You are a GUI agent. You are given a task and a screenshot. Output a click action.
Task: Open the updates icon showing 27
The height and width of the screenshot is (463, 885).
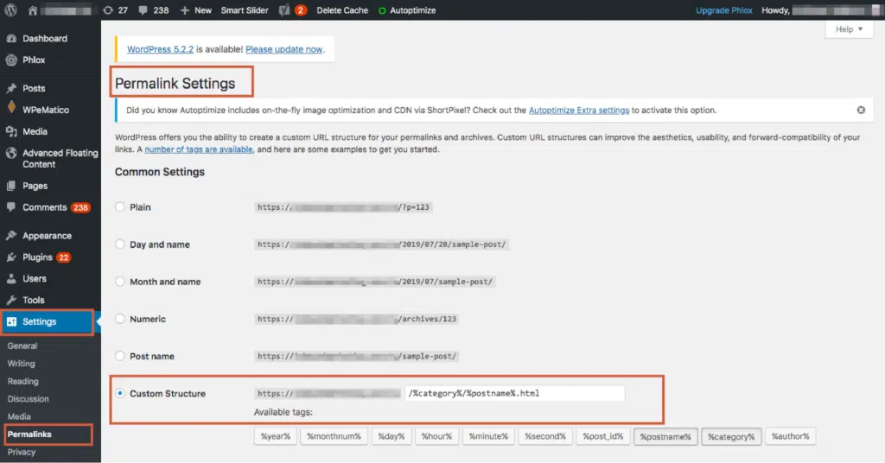point(107,10)
